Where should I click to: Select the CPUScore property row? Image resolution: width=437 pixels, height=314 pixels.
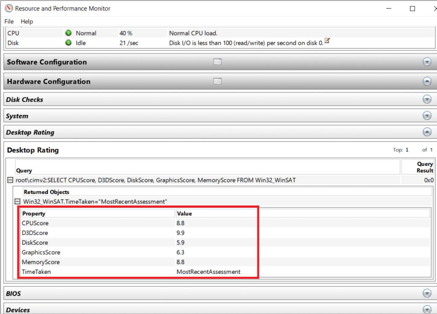226,223
